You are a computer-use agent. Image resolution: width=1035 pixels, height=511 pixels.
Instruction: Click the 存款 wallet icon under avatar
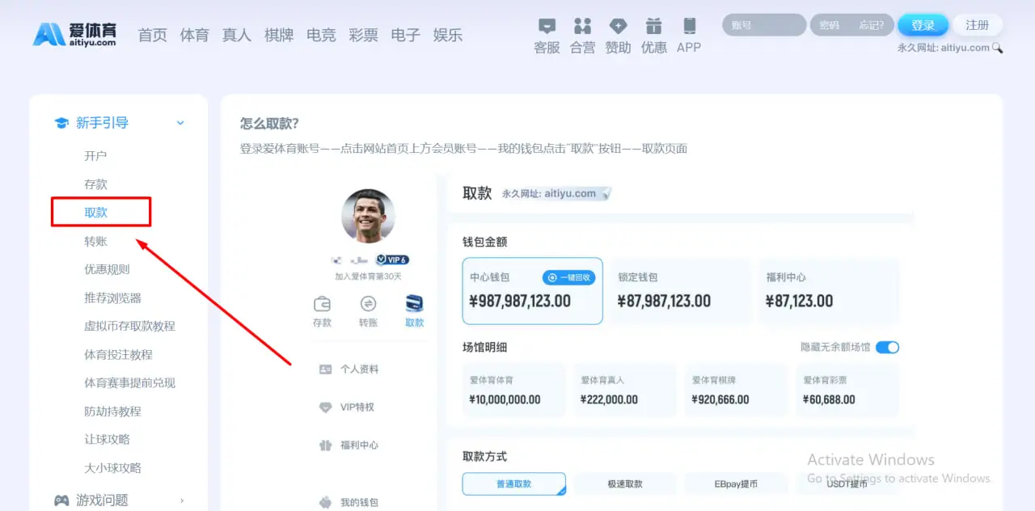(322, 304)
